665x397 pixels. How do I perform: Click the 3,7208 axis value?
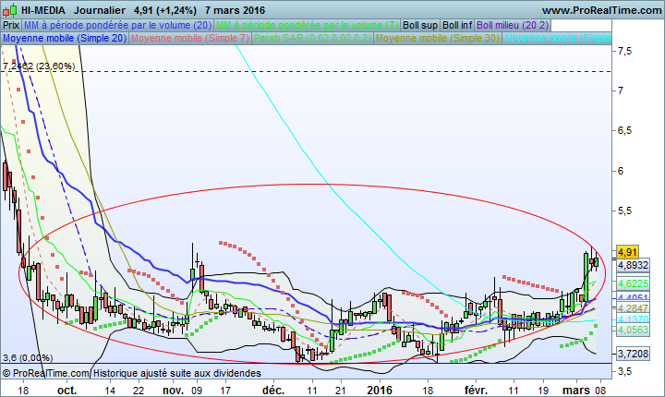pyautogui.click(x=633, y=354)
